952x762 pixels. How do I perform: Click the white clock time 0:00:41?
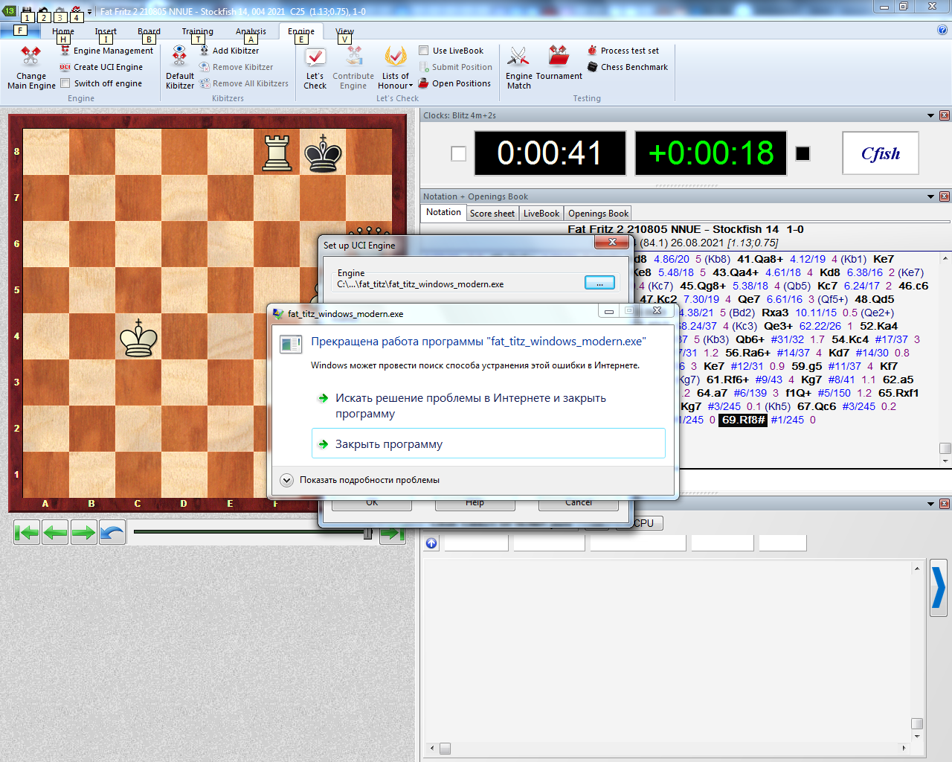click(x=550, y=153)
